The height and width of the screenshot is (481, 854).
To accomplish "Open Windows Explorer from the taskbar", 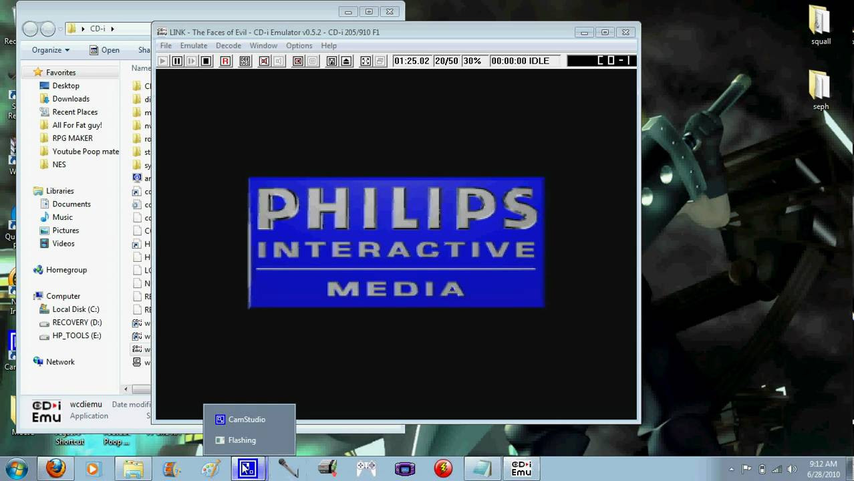I will point(133,469).
